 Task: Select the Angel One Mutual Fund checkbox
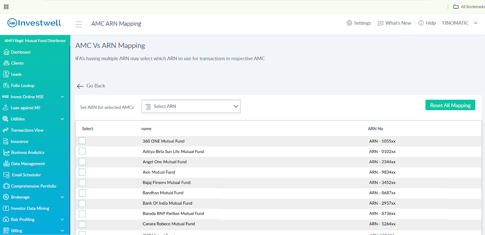82,162
